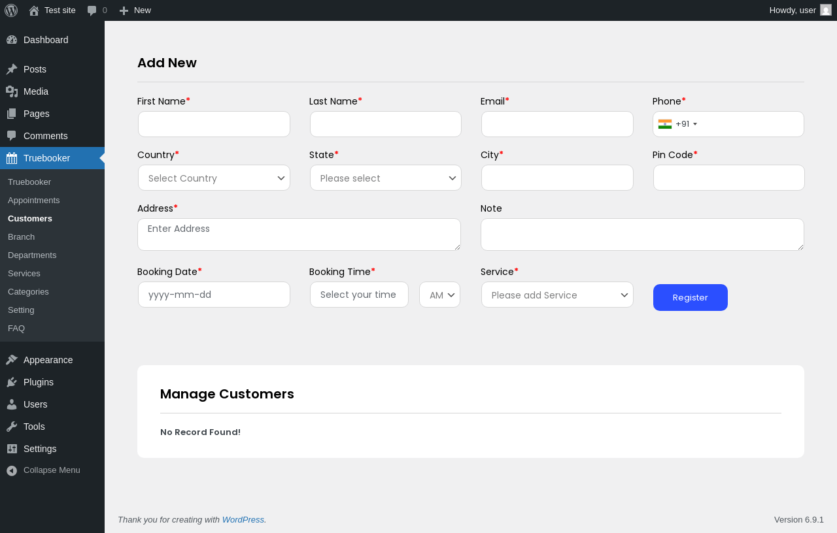Click into the First Name field
This screenshot has width=837, height=533.
tap(214, 124)
